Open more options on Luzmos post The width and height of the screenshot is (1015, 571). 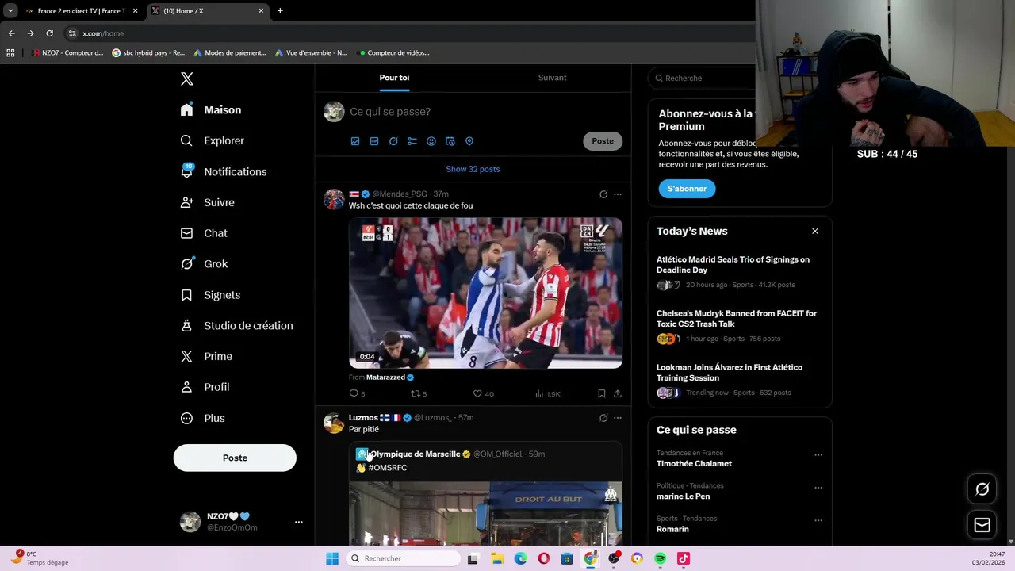(618, 418)
